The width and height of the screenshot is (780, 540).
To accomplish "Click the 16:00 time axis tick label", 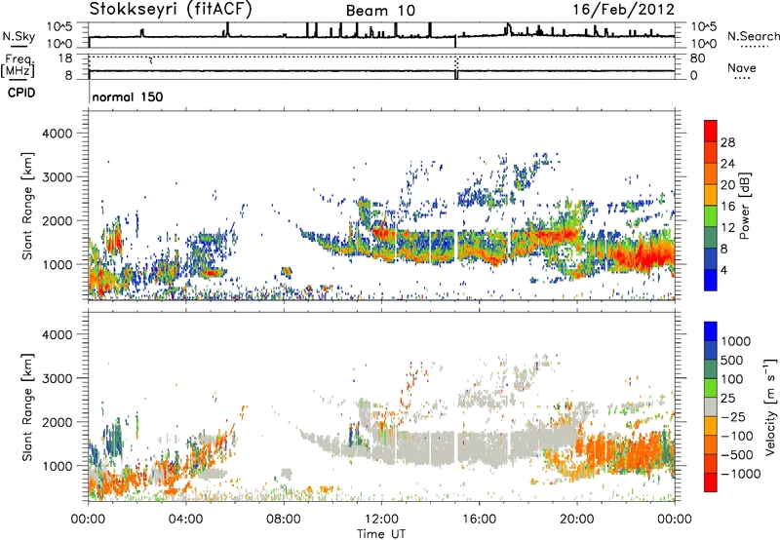I will pos(479,520).
